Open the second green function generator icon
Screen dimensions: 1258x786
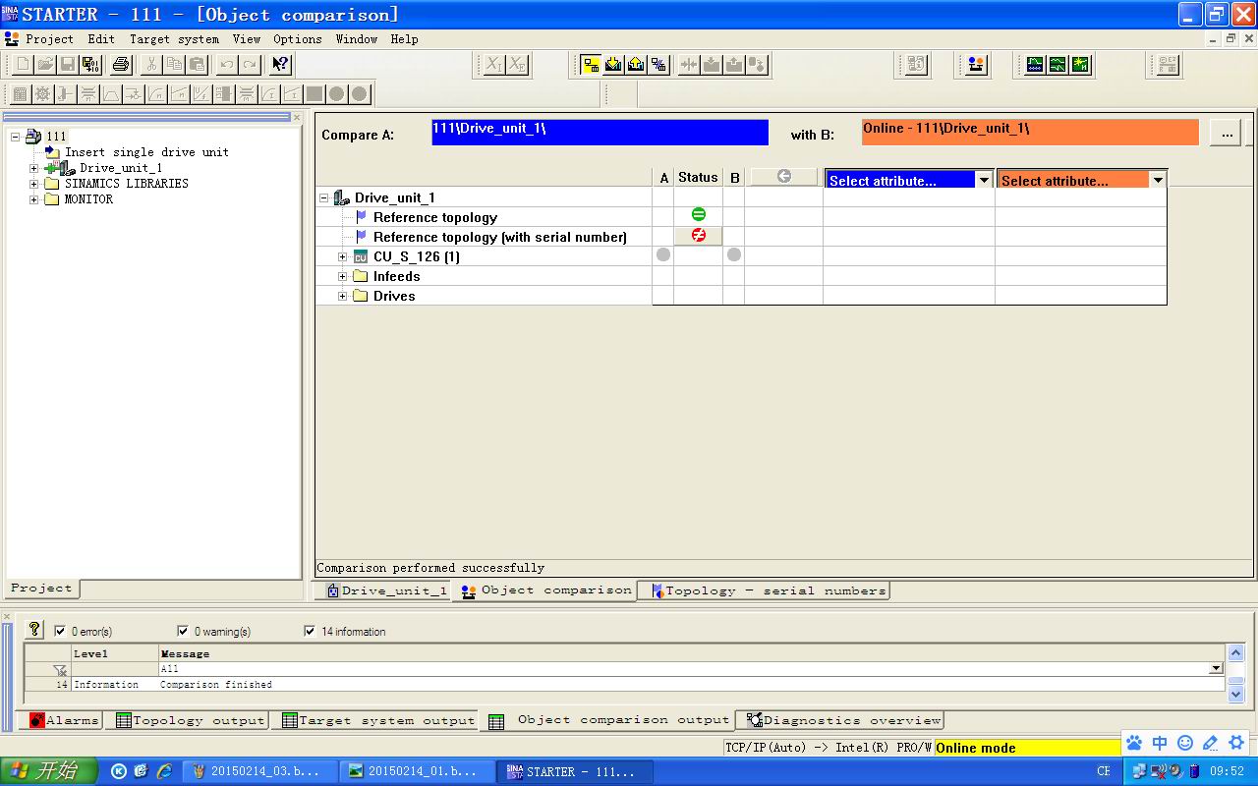tap(1058, 65)
